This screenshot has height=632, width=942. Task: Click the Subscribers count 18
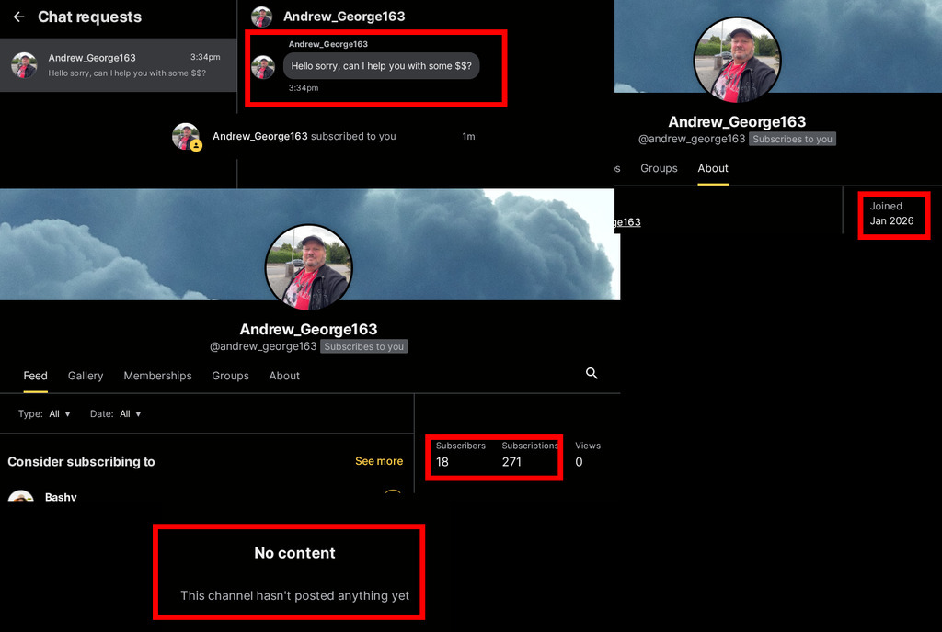(442, 462)
